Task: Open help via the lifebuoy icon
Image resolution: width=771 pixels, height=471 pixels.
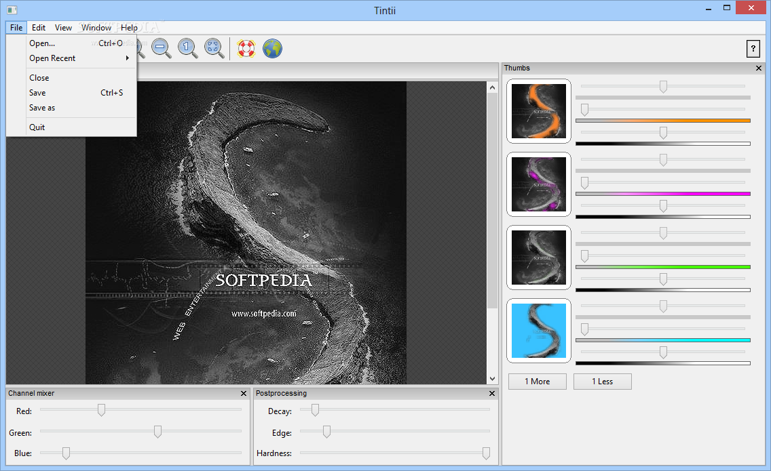Action: tap(246, 48)
